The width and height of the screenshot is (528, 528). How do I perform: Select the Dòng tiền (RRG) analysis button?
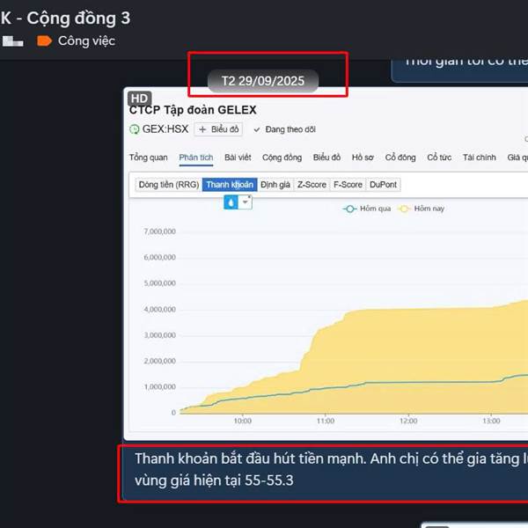pyautogui.click(x=169, y=185)
